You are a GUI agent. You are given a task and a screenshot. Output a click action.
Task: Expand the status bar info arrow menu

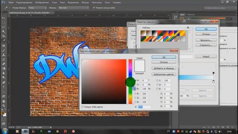pos(51,127)
